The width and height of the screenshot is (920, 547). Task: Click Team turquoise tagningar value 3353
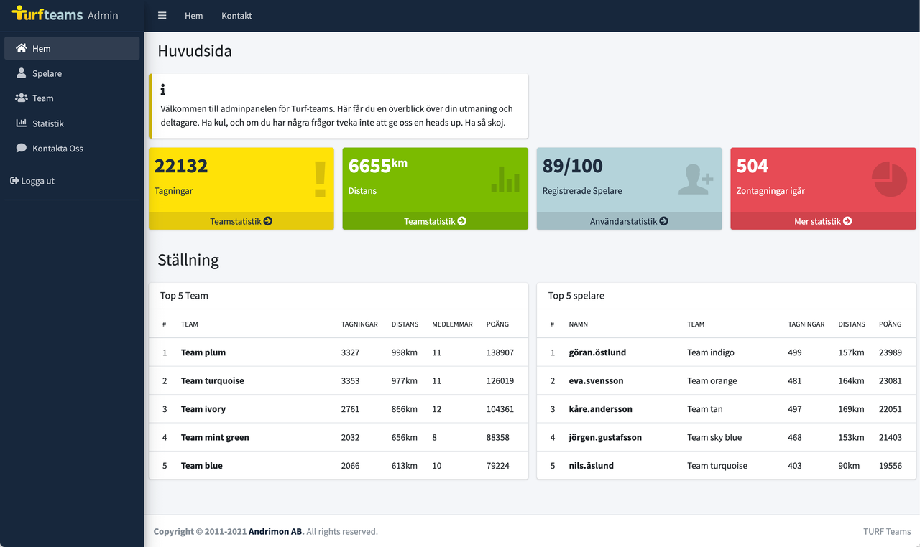[350, 380]
